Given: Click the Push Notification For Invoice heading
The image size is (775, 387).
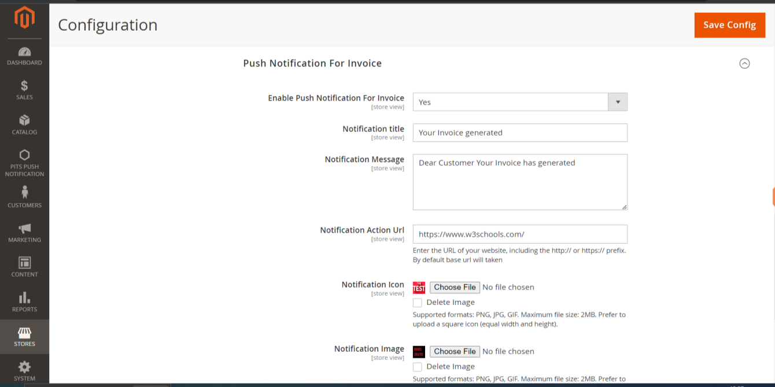Looking at the screenshot, I should coord(312,64).
